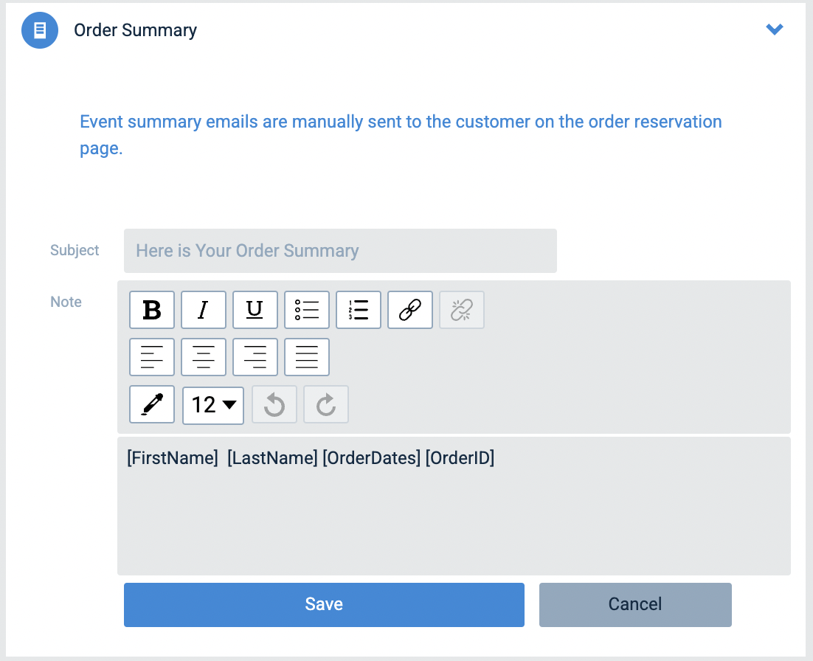
Task: Redo the last edit in the note
Action: pyautogui.click(x=326, y=404)
